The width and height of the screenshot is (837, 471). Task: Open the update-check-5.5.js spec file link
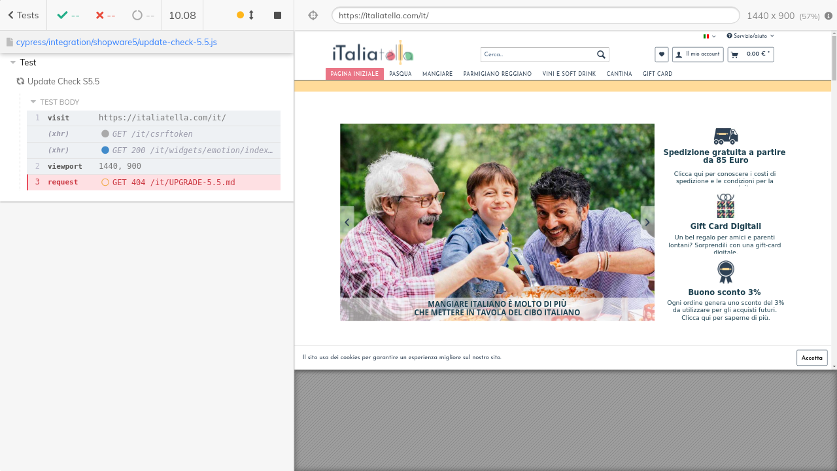[116, 42]
